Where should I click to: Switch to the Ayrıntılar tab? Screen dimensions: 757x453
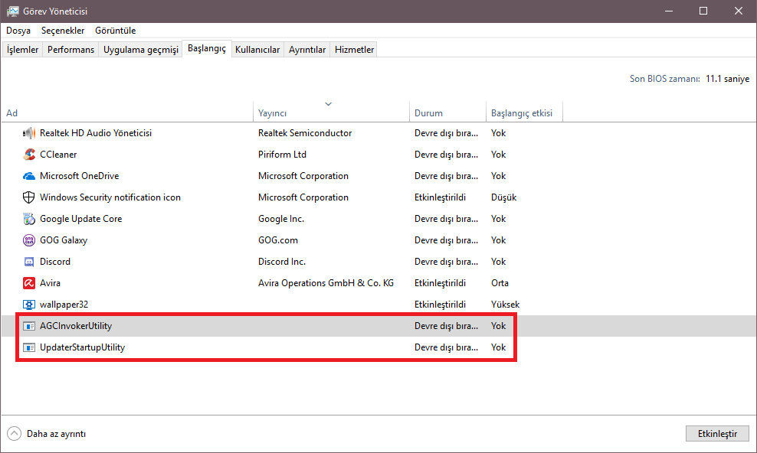[x=307, y=50]
